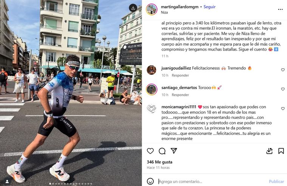Open the three-dots more options menu
The image size is (287, 186).
click(280, 9)
